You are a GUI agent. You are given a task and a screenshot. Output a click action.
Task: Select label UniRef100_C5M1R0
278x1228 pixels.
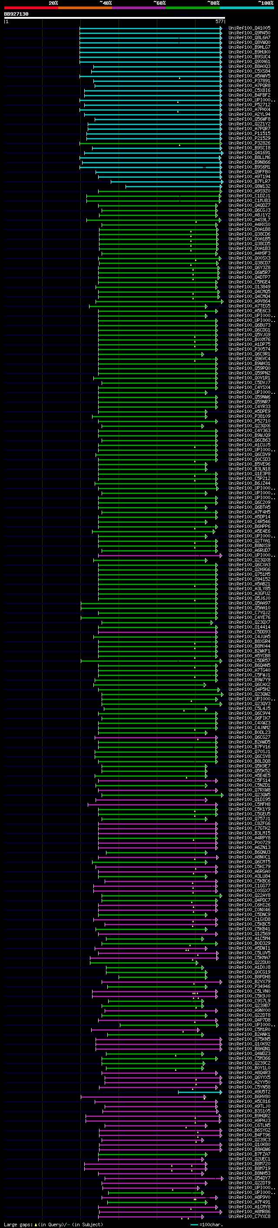coord(249,1030)
